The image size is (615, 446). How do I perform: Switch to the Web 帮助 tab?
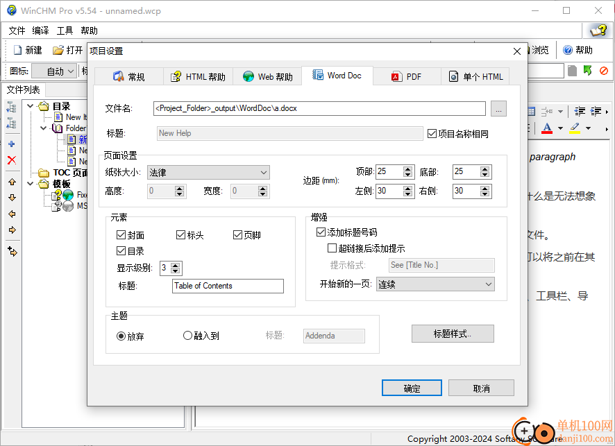[x=268, y=77]
